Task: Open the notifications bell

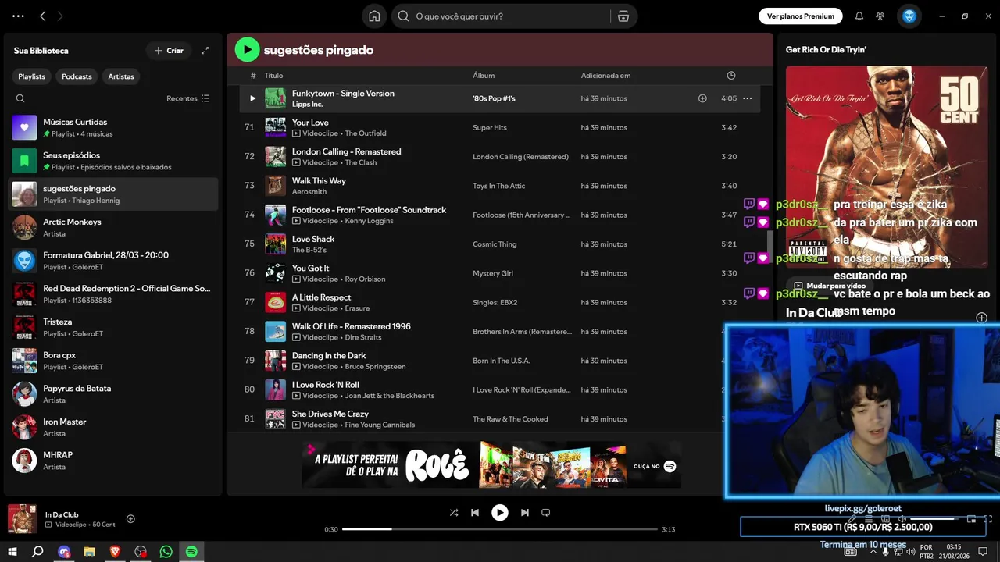Action: point(859,16)
